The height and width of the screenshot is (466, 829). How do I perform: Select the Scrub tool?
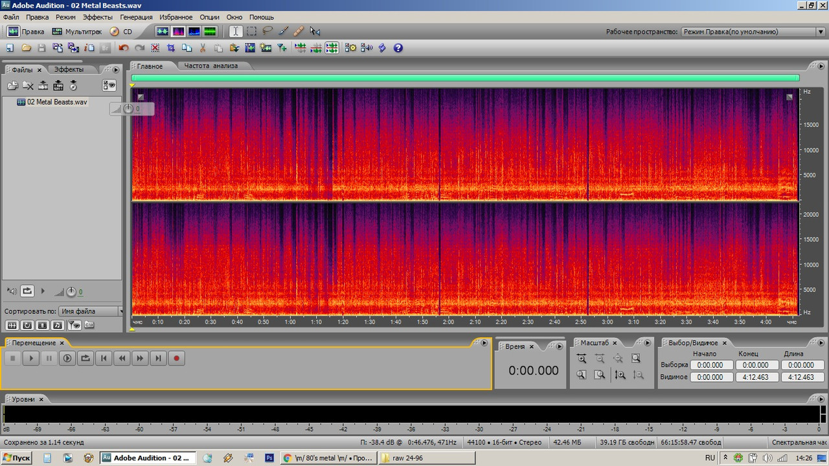[x=315, y=31]
